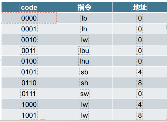Click the 0101 code cell
The image size is (167, 122).
[x=29, y=72]
